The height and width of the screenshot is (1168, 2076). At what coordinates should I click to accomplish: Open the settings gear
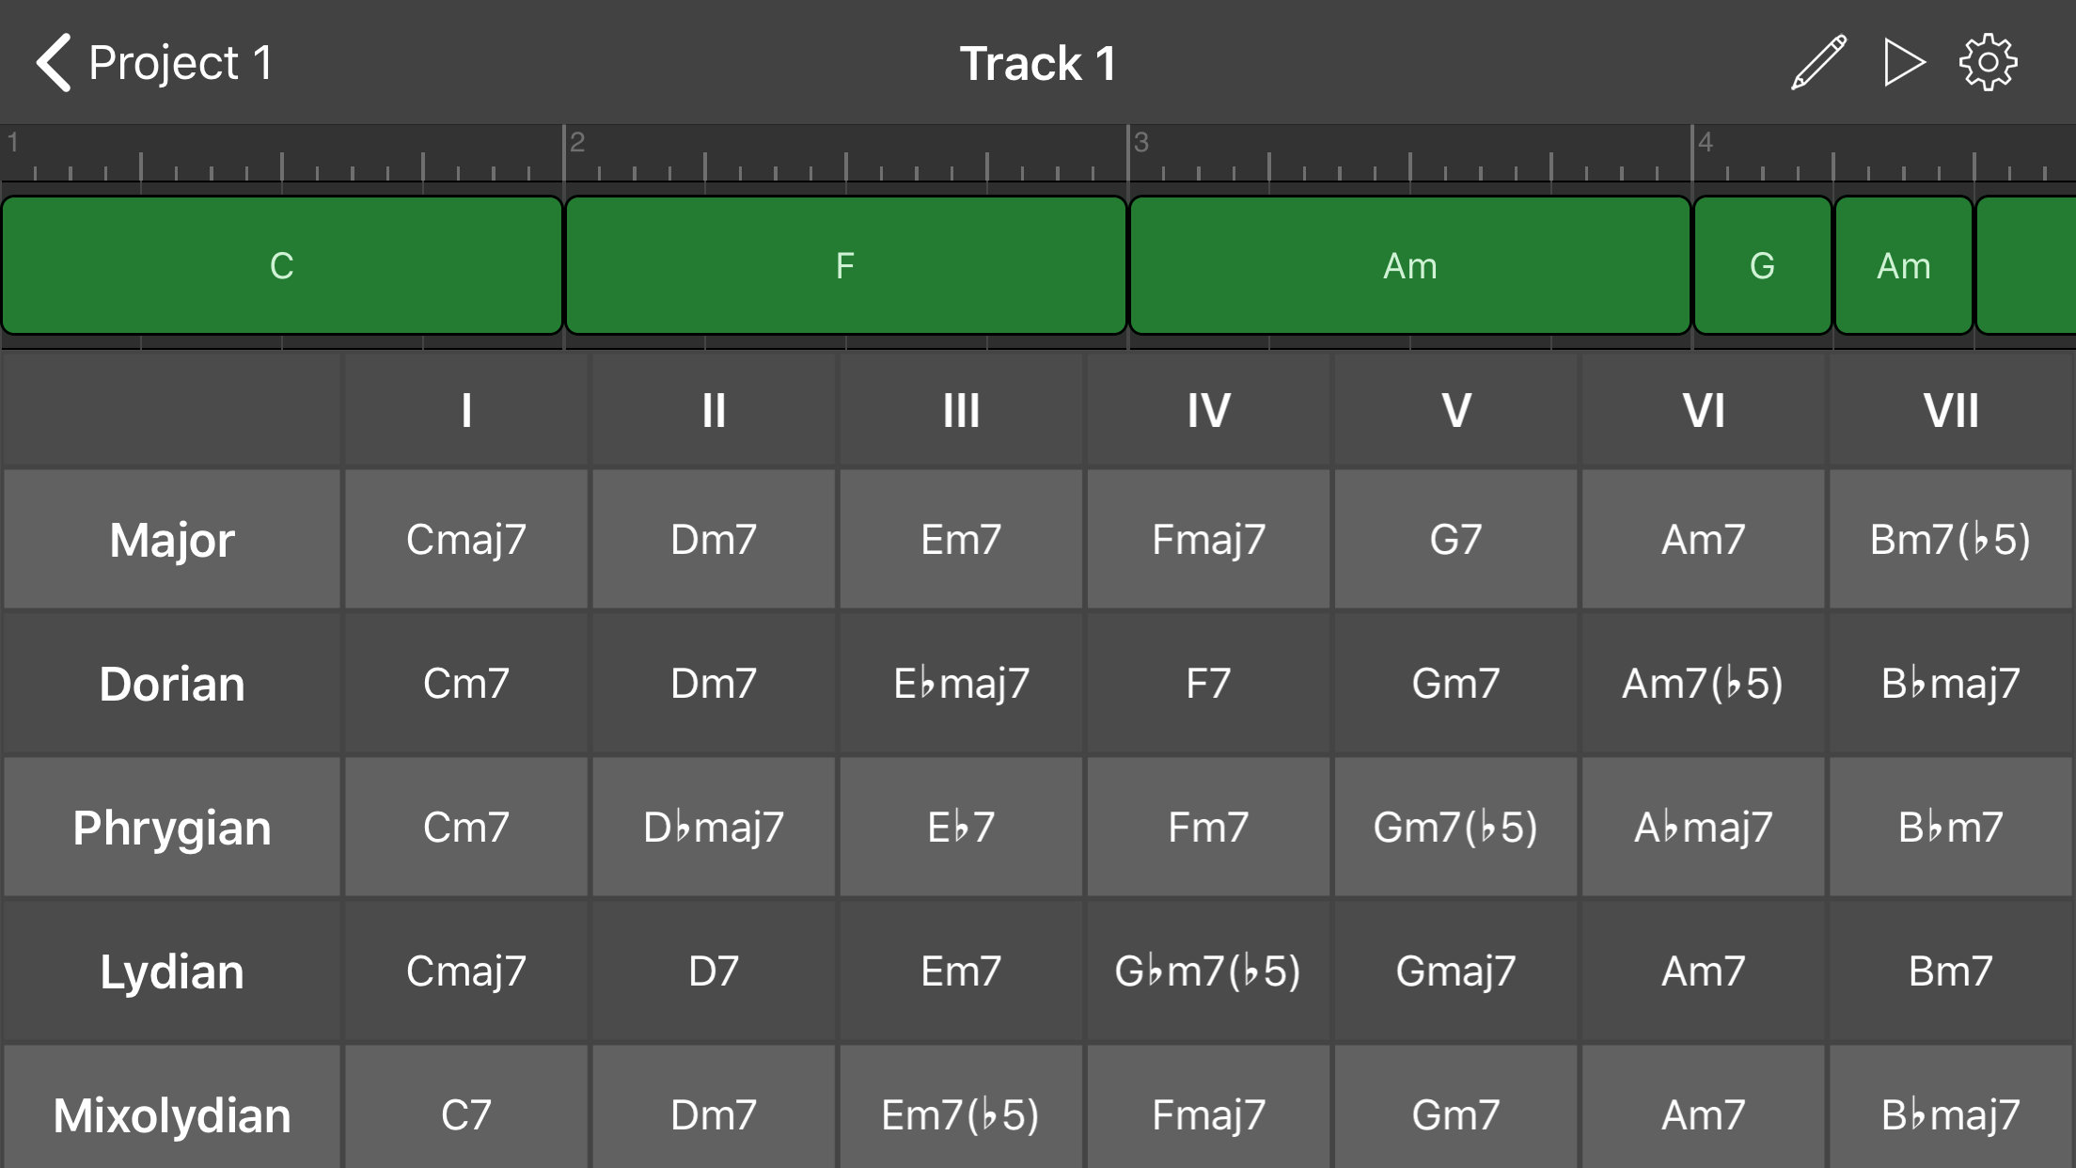(1988, 62)
